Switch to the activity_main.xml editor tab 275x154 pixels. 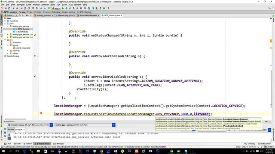[44, 15]
